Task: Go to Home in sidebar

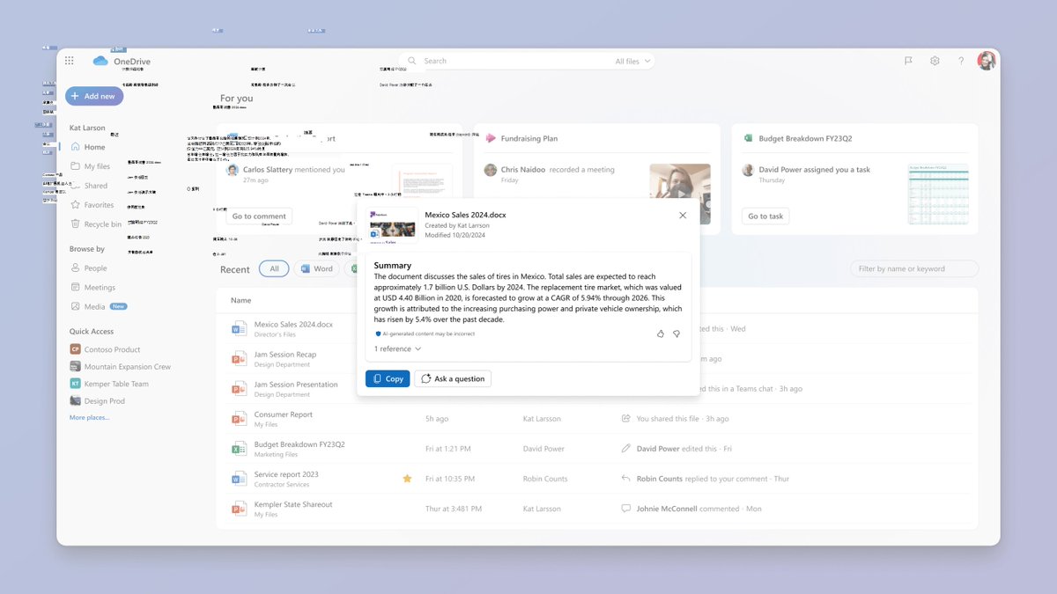Action: 95,147
